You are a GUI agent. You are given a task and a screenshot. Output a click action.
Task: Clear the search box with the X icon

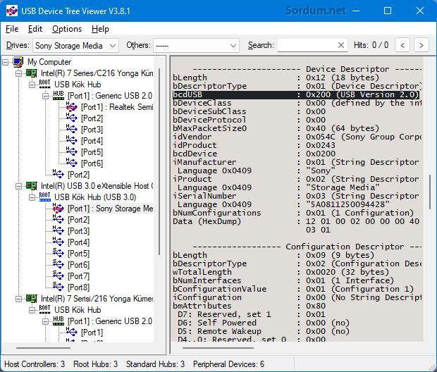(341, 45)
